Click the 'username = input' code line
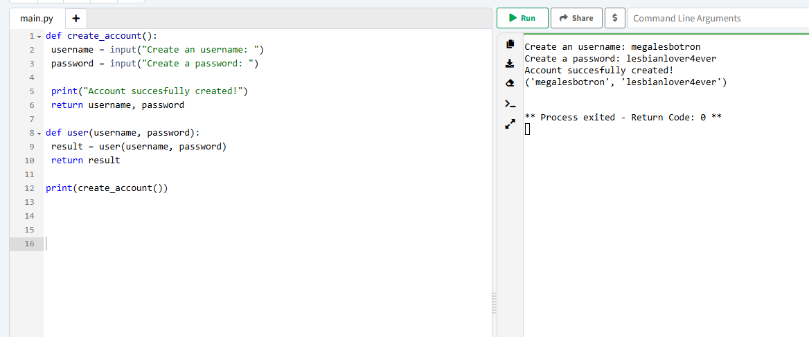 coord(157,50)
